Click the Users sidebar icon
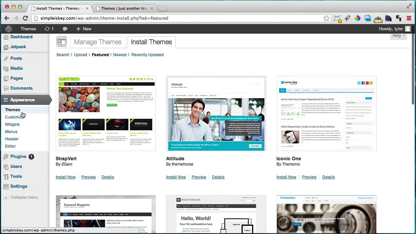The height and width of the screenshot is (234, 416). pyautogui.click(x=6, y=167)
